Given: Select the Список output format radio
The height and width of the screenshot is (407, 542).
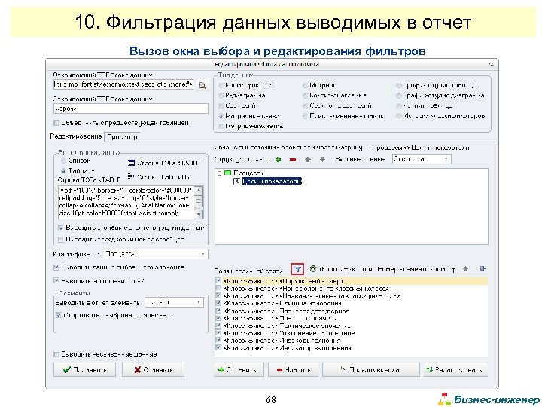Looking at the screenshot, I should 63,161.
